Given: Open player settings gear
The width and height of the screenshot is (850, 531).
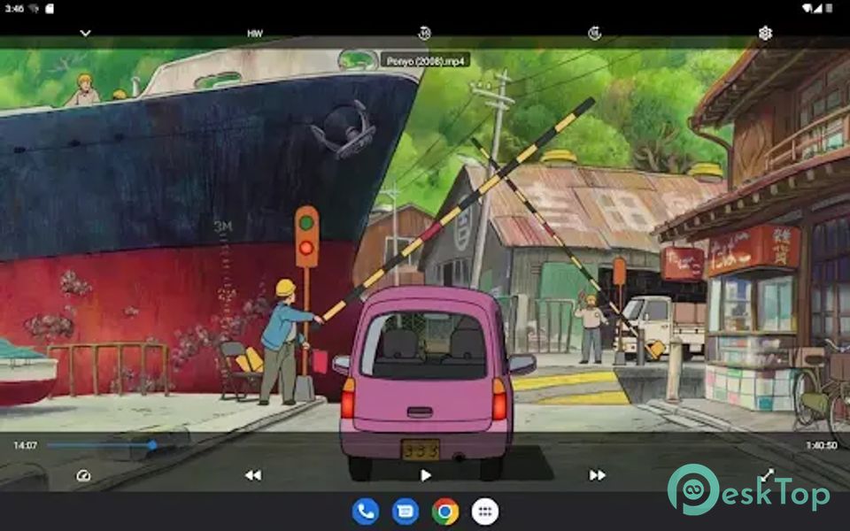Looking at the screenshot, I should click(765, 33).
